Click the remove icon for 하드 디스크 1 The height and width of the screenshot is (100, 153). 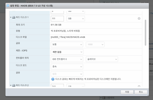[139, 18]
